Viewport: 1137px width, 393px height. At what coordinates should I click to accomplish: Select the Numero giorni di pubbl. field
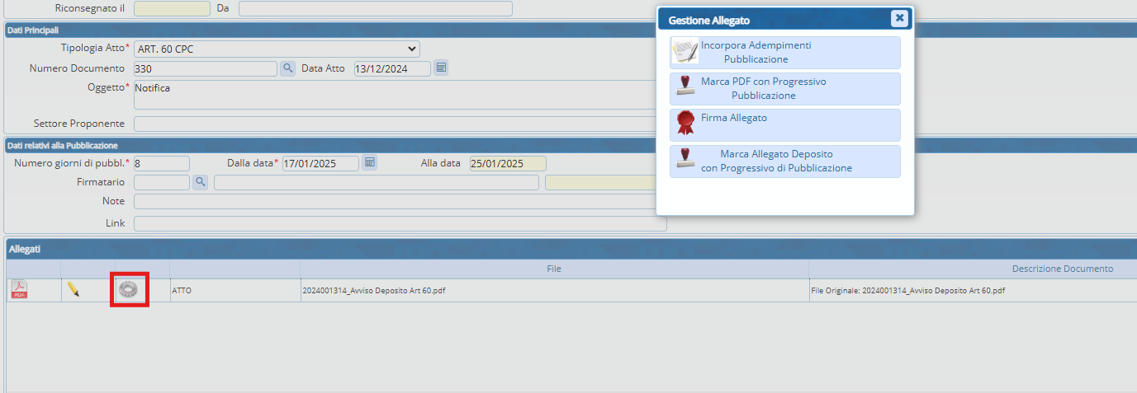[x=162, y=163]
